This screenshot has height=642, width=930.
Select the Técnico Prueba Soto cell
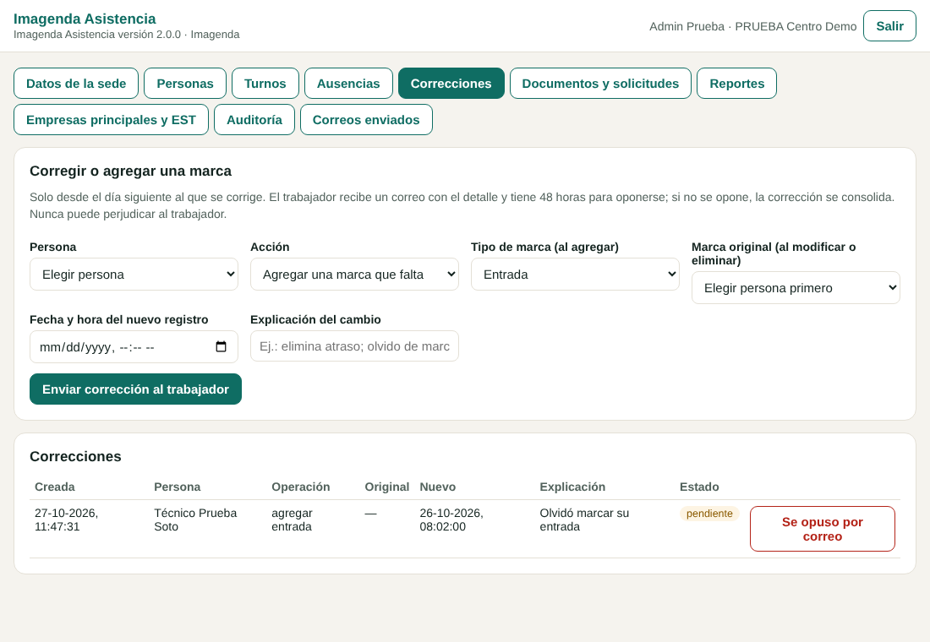tap(196, 520)
